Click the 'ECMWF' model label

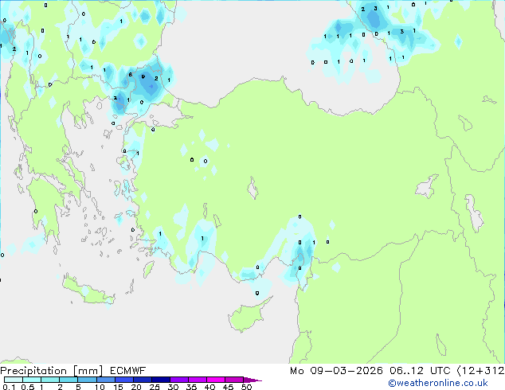coord(128,371)
